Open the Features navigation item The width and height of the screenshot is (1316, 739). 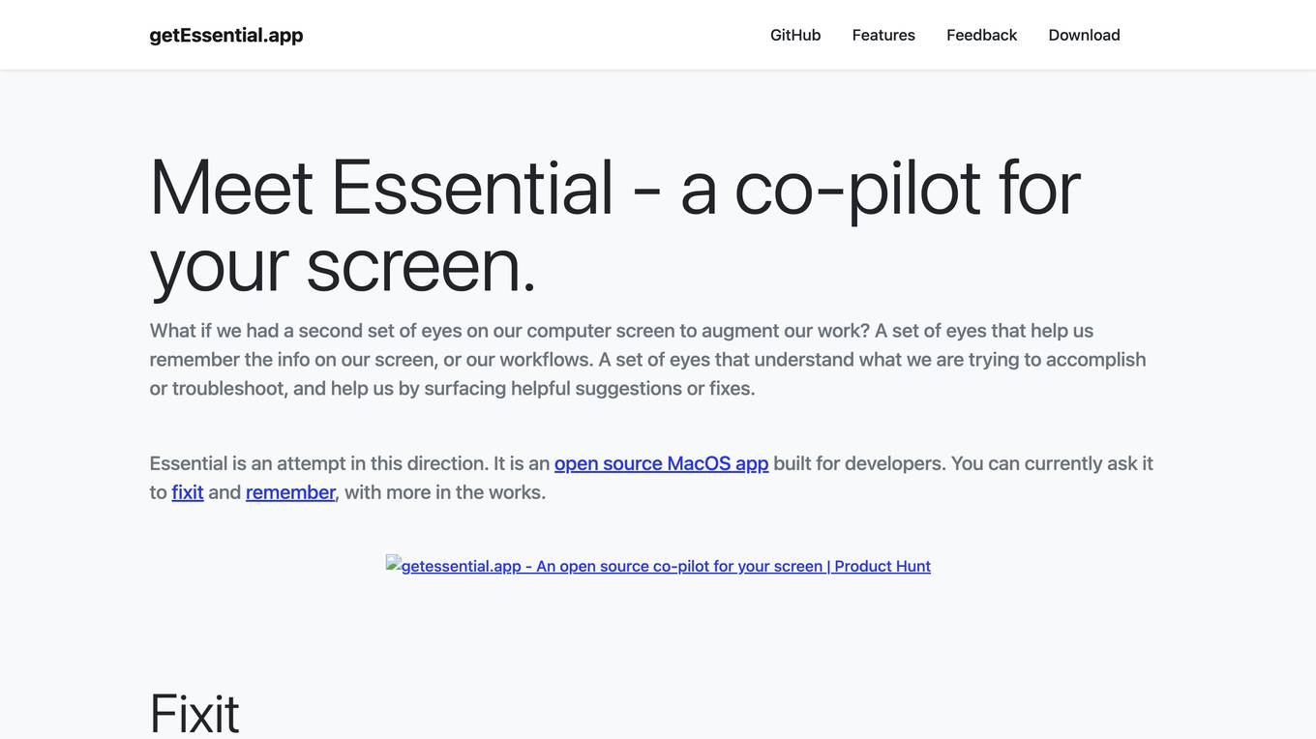tap(883, 35)
